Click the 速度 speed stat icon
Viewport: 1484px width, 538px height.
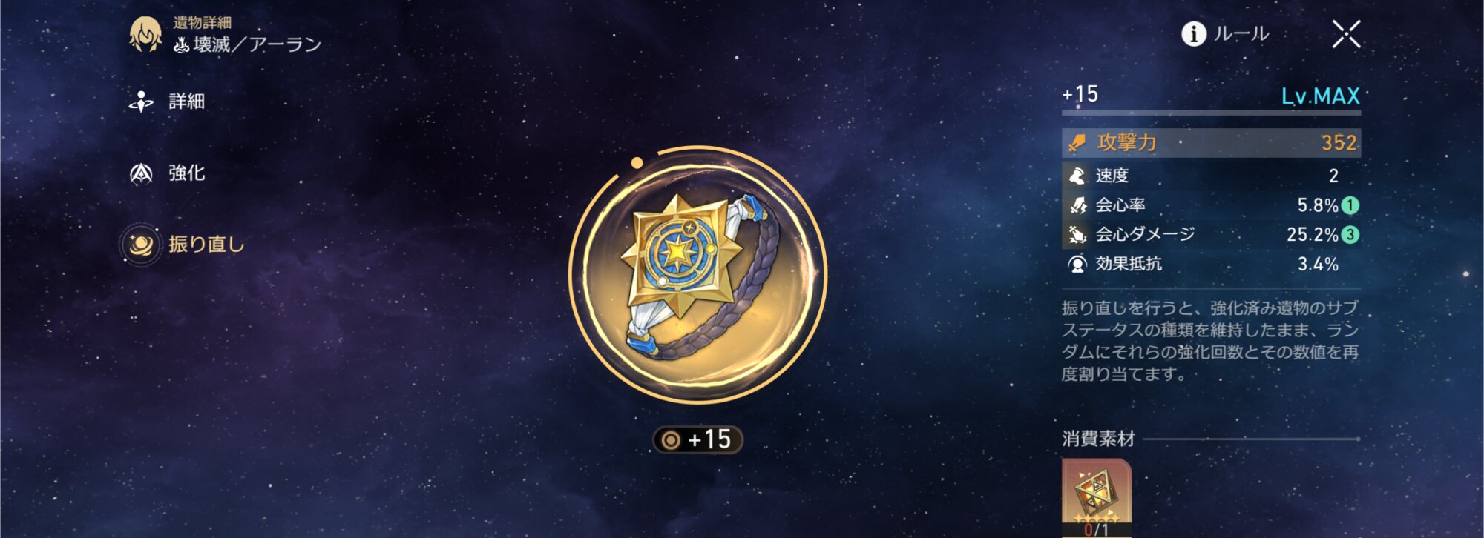pos(1077,176)
